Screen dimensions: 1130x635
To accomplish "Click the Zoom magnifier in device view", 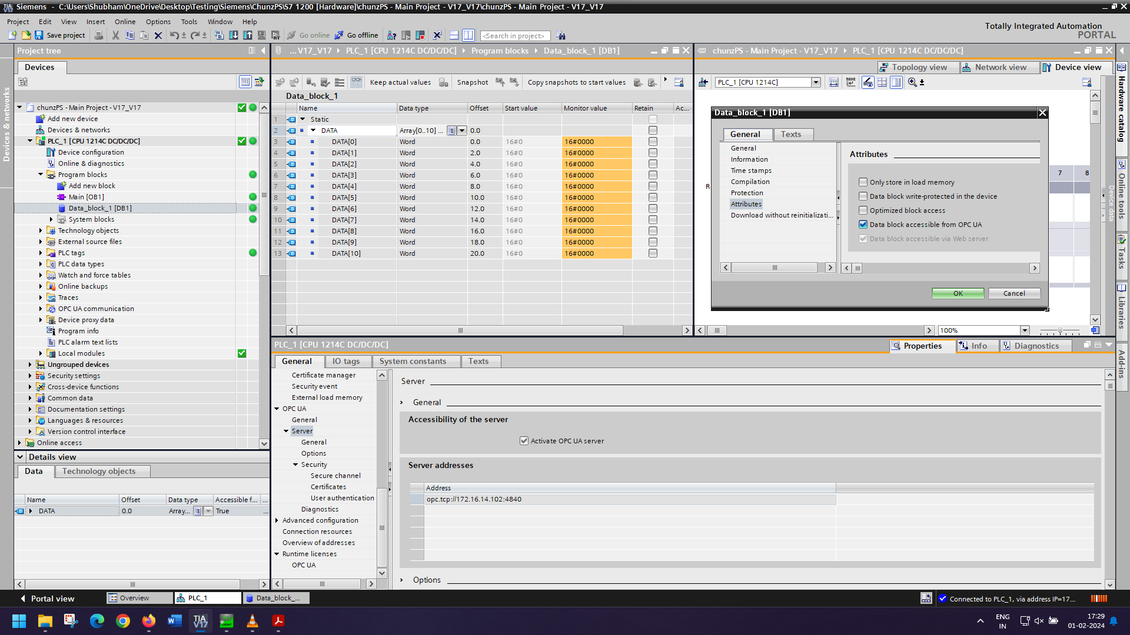I will (912, 82).
